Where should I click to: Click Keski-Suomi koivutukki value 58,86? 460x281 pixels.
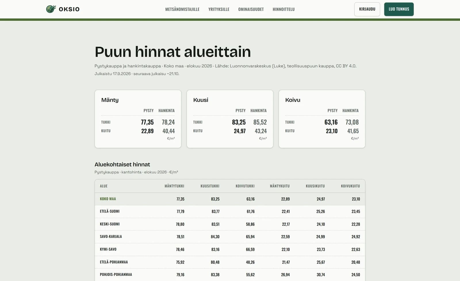click(x=250, y=224)
